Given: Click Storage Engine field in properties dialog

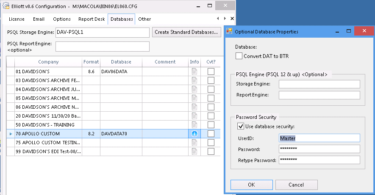Looking at the screenshot, I should click(319, 84).
